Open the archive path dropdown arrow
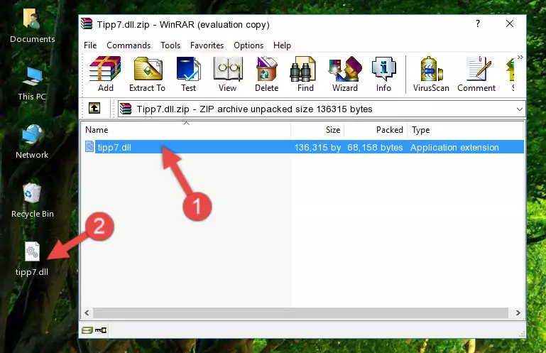Image resolution: width=546 pixels, height=353 pixels. (519, 109)
